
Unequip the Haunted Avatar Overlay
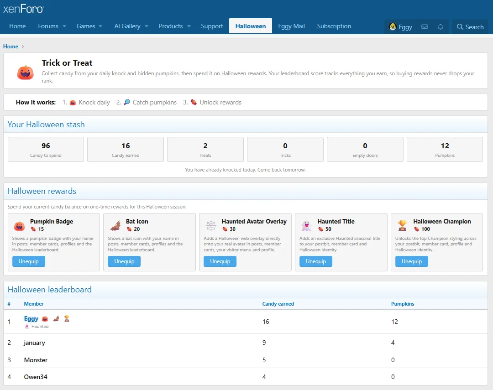220,261
